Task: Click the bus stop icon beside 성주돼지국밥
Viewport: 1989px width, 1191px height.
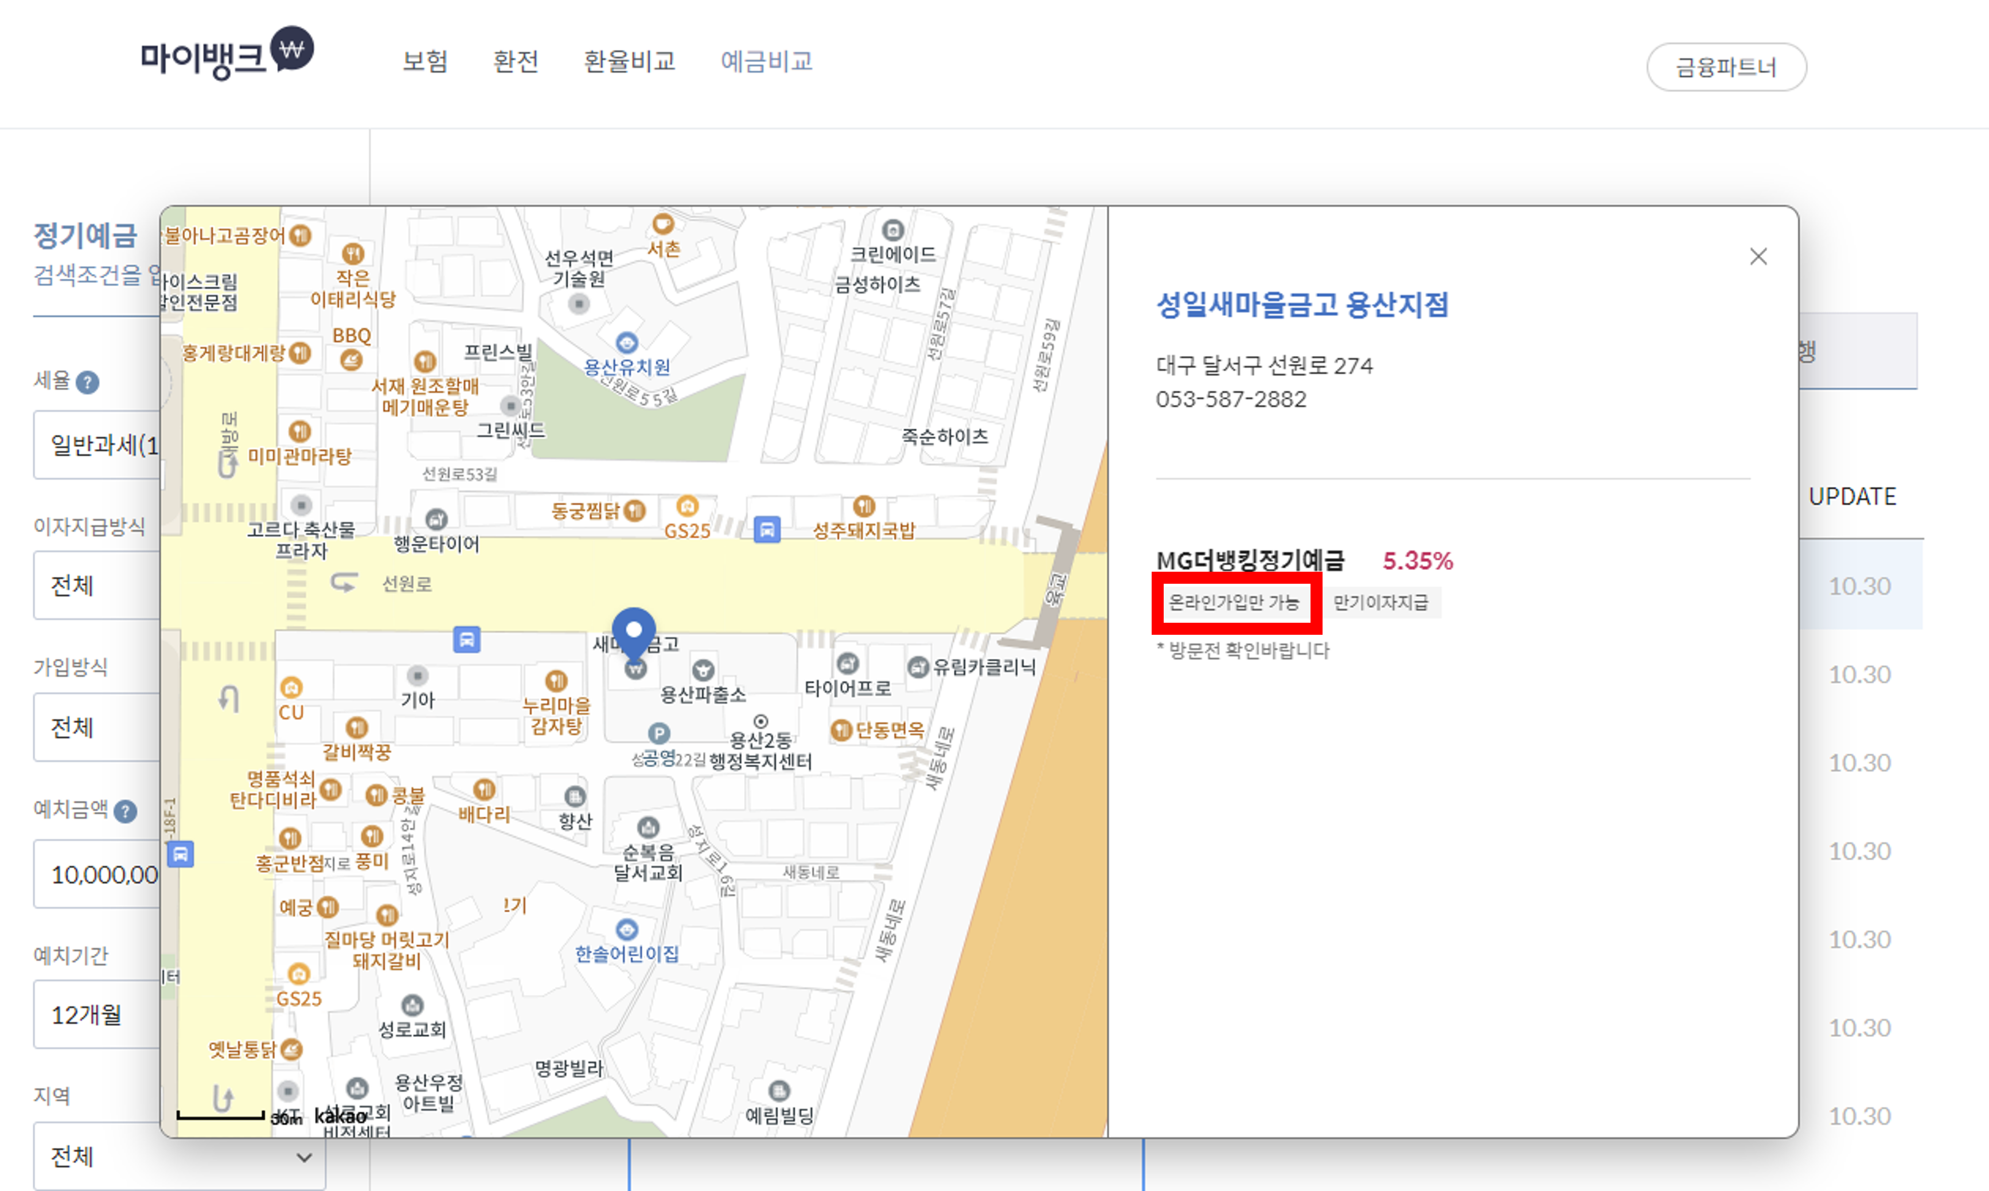Action: (767, 530)
